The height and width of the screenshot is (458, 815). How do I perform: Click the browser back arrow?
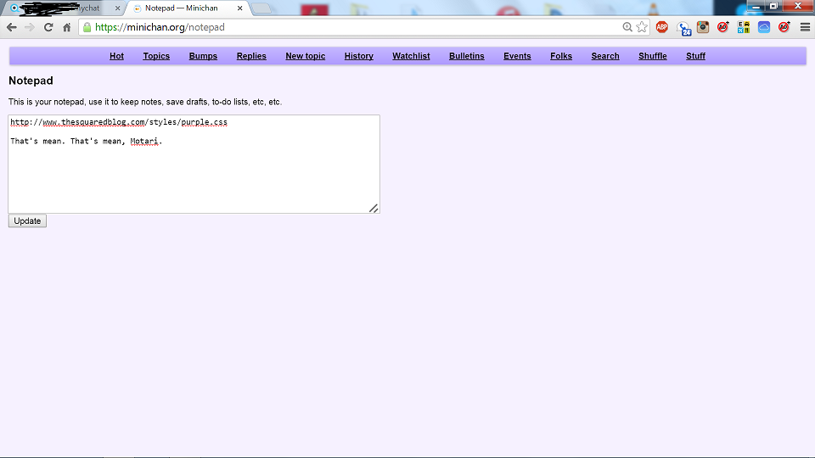11,27
